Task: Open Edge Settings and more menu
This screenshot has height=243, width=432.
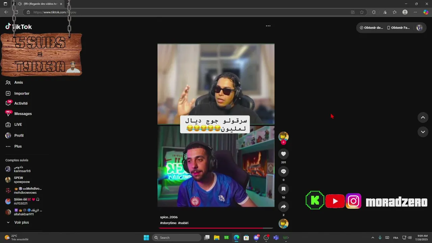Action: [415, 12]
